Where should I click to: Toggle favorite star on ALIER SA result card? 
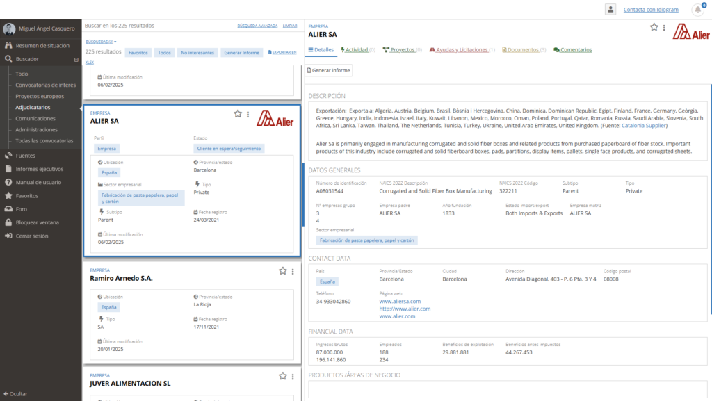pyautogui.click(x=238, y=114)
